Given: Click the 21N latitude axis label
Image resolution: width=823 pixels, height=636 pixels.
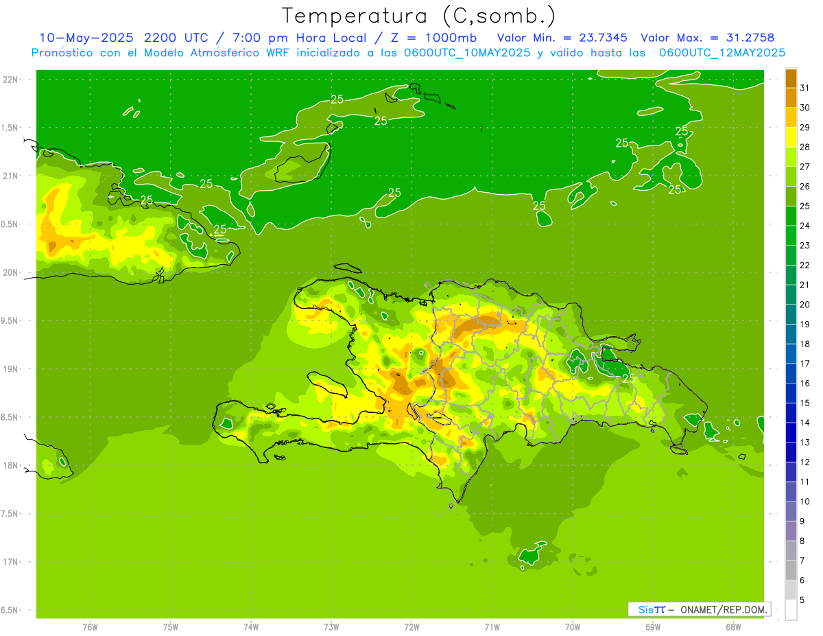Looking at the screenshot, I should (11, 176).
